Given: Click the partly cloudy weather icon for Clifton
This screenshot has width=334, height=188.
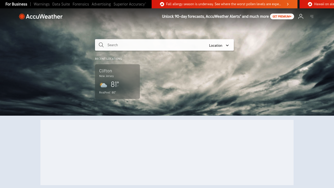Looking at the screenshot, I should tap(103, 85).
